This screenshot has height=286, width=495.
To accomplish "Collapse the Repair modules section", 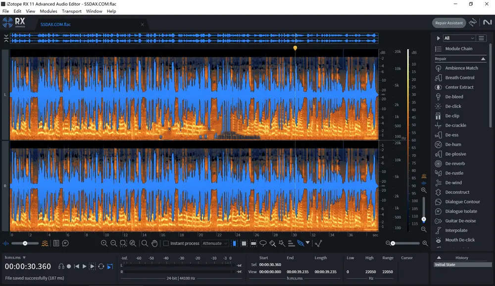I will [483, 59].
